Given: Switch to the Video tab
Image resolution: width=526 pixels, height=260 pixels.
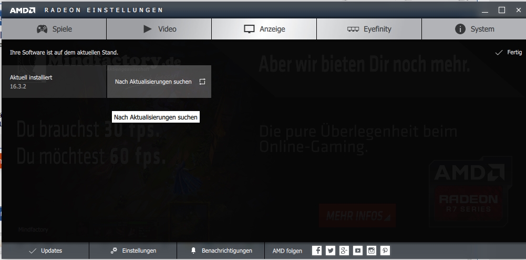Looking at the screenshot, I should [159, 29].
